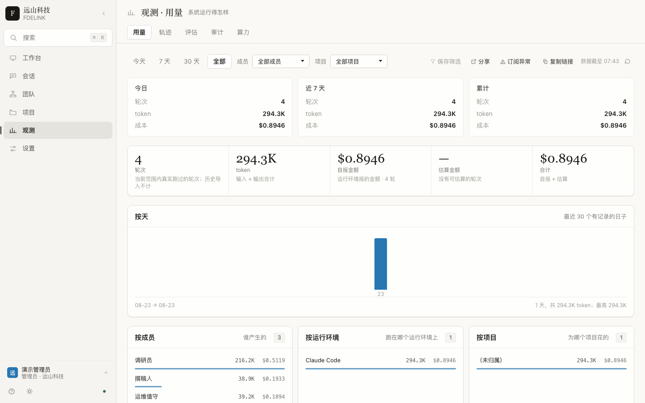Switch to the 审计 tab
Screen dimensions: 645x403
217,32
